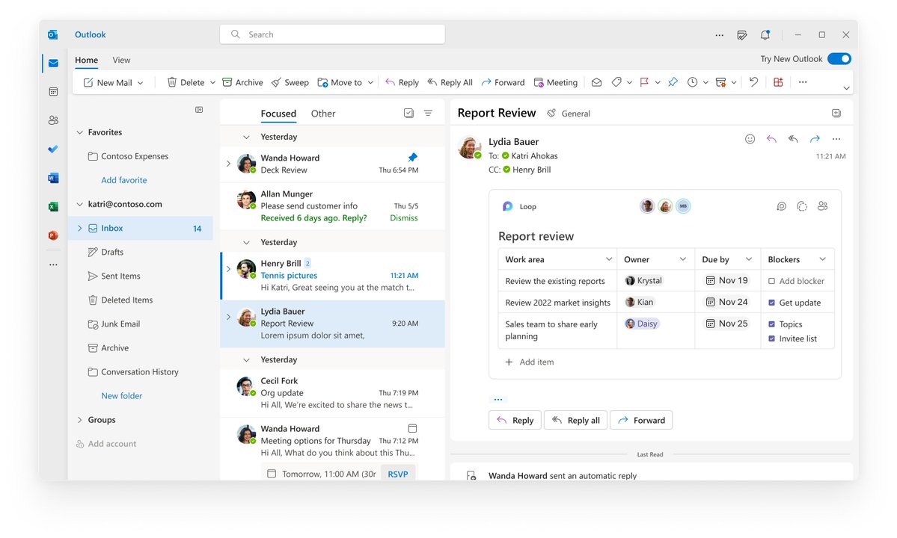The height and width of the screenshot is (538, 897).
Task: Launch Excel from the left app bar
Action: point(53,207)
